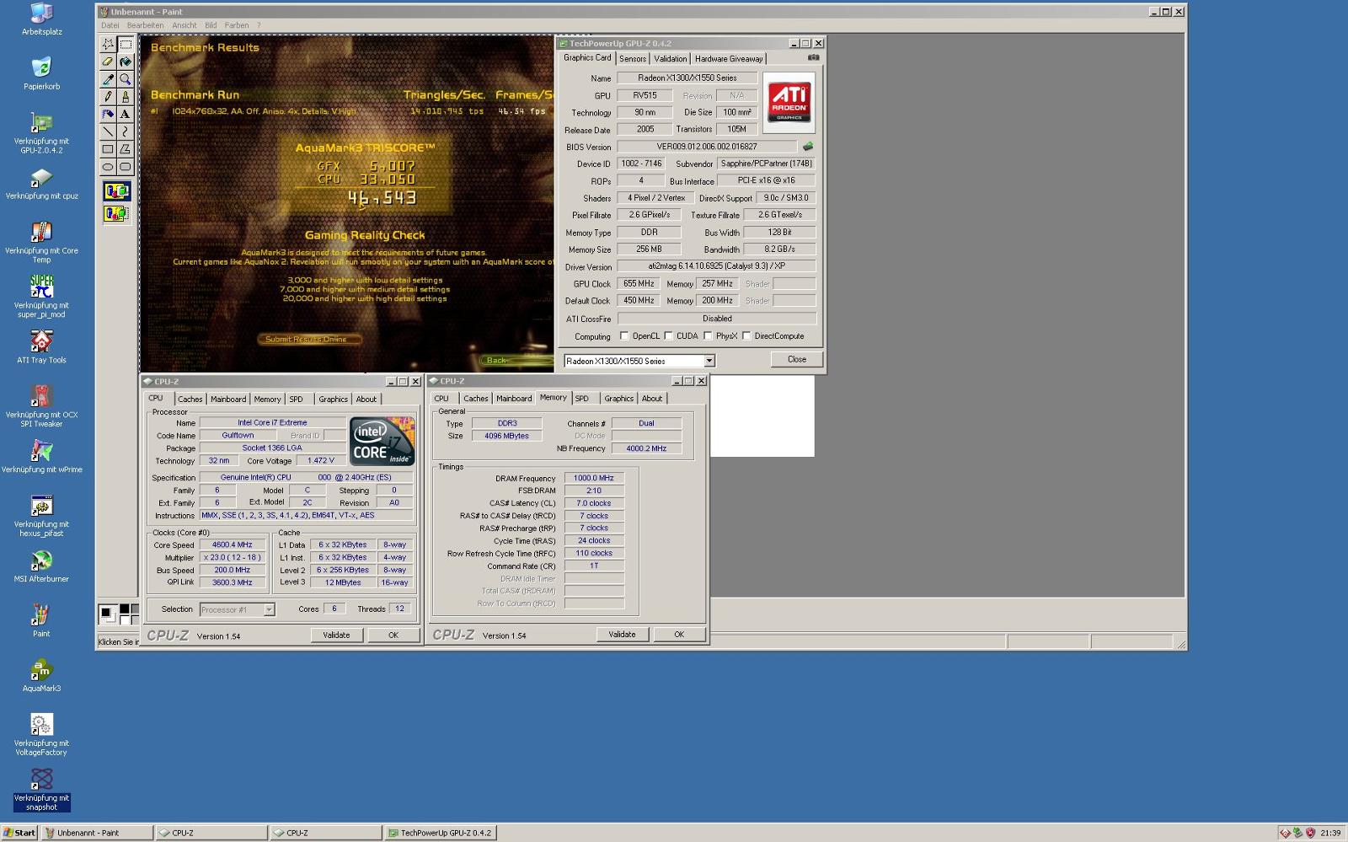Image resolution: width=1348 pixels, height=842 pixels.
Task: Open the Papierkorb recycle bin icon
Action: click(x=41, y=73)
